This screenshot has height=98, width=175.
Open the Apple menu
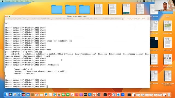tap(2, 1)
